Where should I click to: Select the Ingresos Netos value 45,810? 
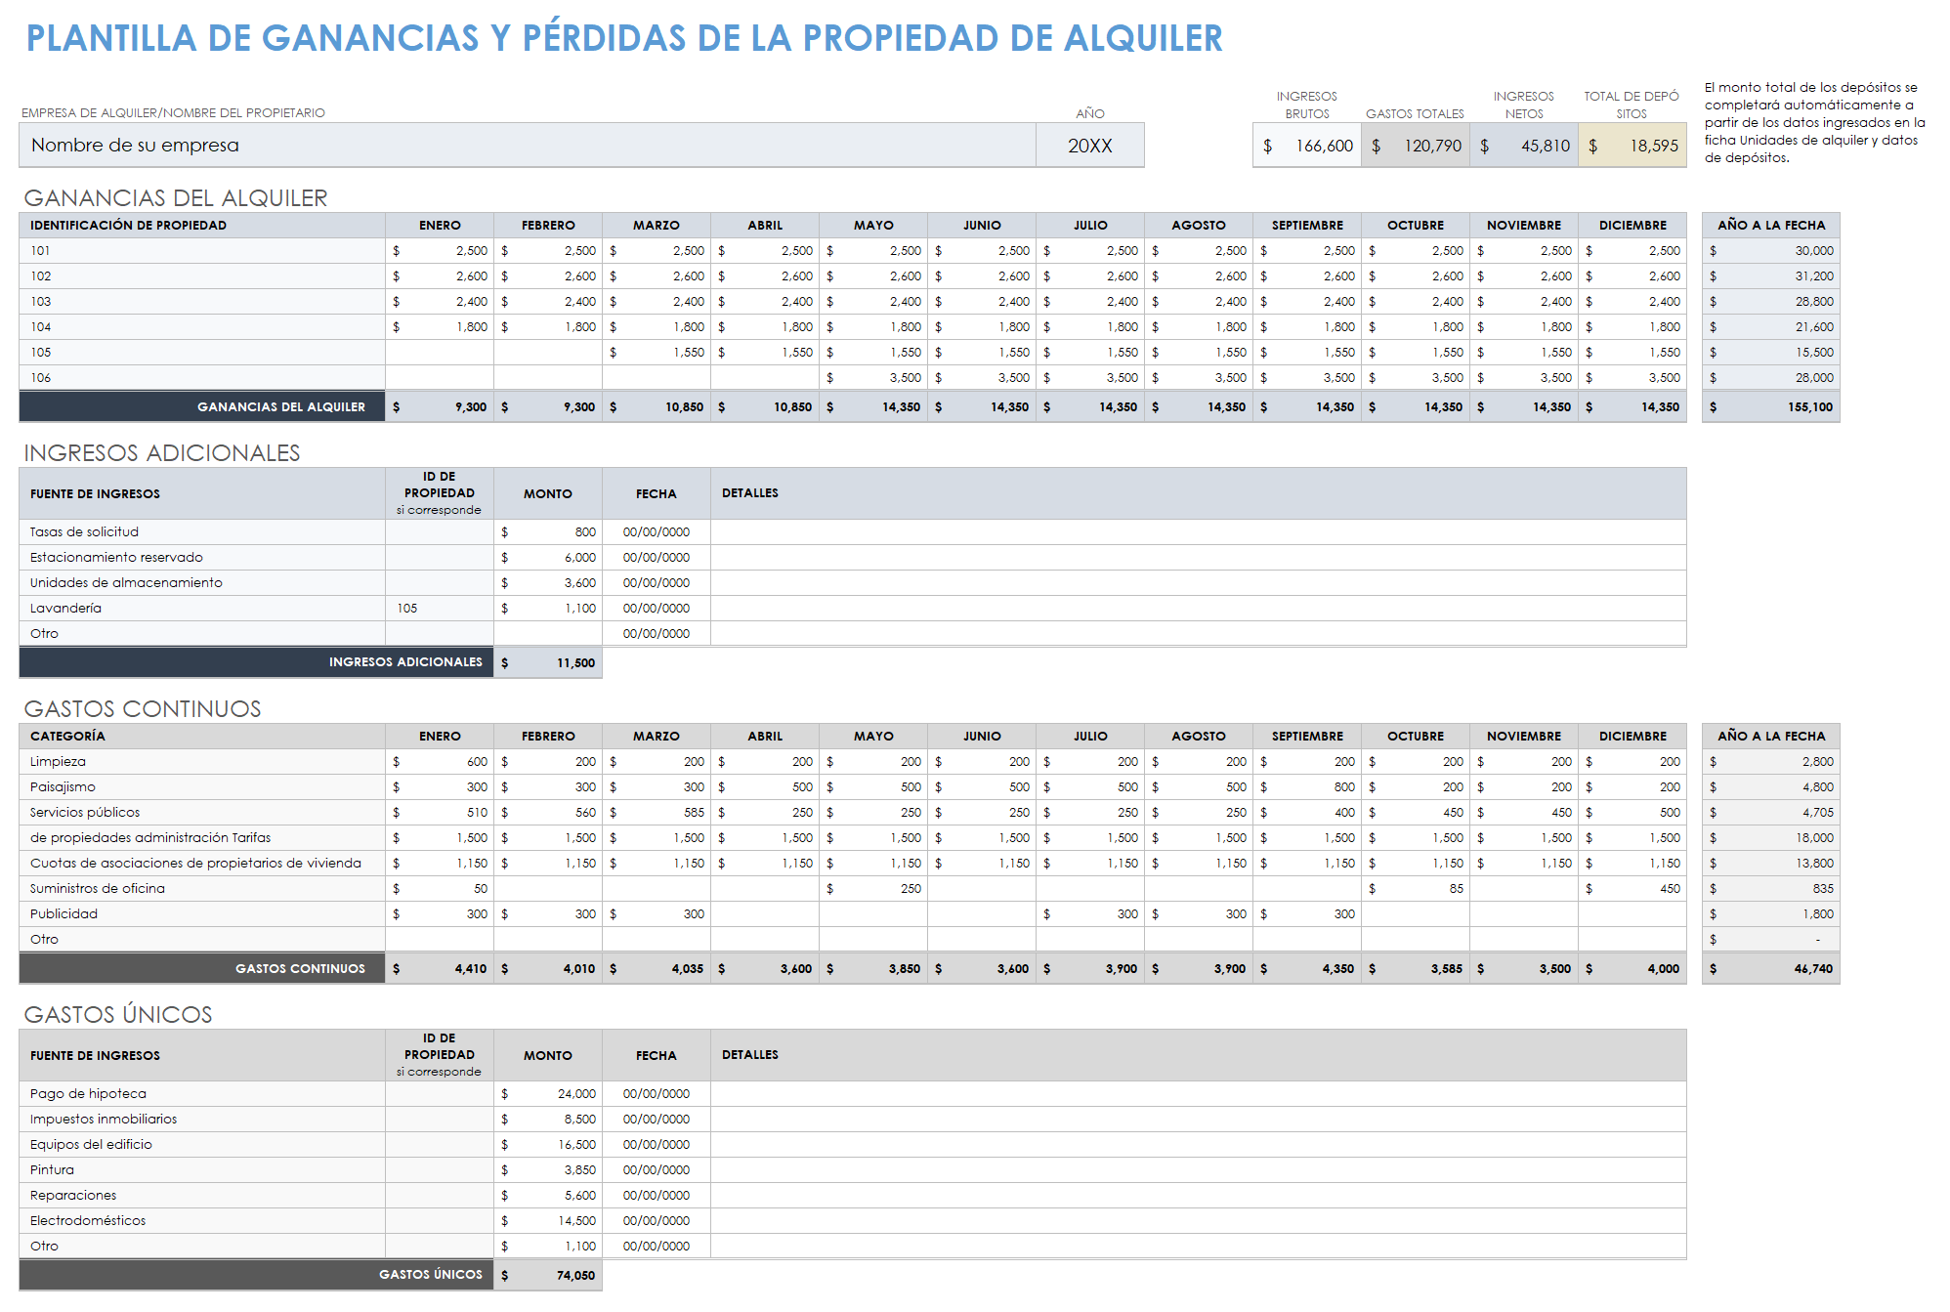tap(1524, 146)
